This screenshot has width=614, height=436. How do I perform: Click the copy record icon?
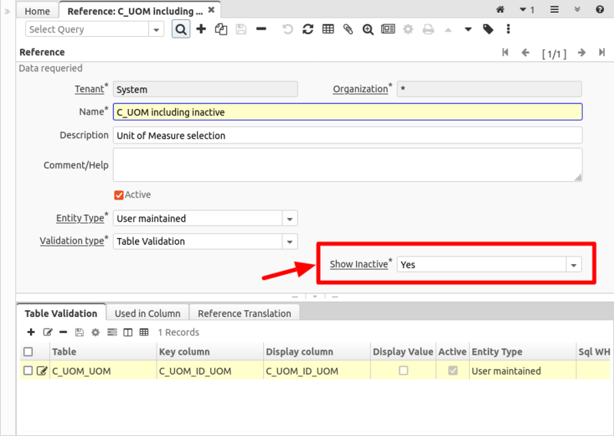click(221, 29)
